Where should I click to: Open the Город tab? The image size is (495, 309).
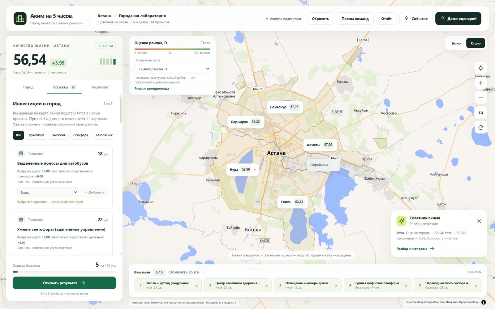pos(28,87)
